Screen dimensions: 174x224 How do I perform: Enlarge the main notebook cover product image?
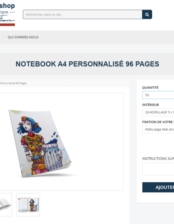point(62,142)
